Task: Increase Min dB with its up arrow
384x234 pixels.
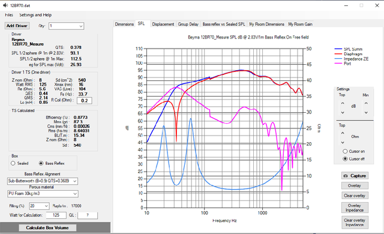Action: tap(366, 103)
